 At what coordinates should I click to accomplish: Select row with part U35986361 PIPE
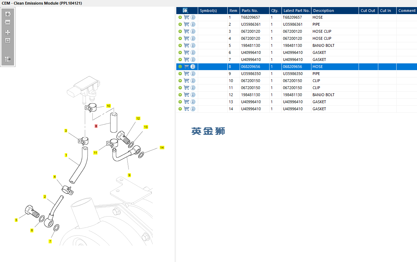point(297,24)
